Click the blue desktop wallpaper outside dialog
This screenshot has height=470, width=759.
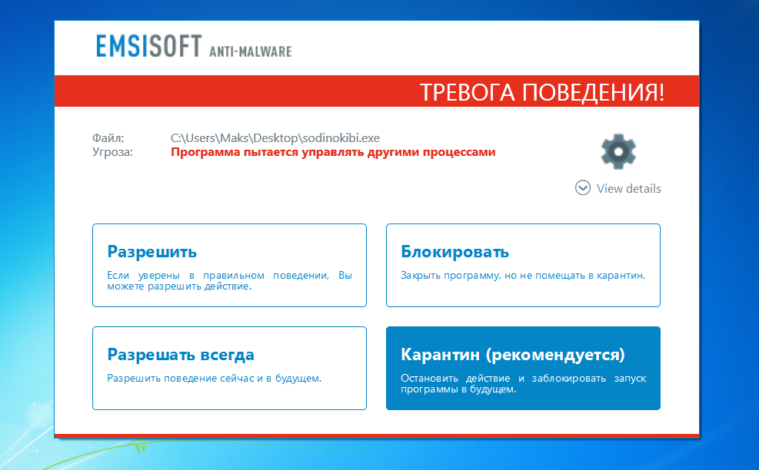[x=729, y=242]
